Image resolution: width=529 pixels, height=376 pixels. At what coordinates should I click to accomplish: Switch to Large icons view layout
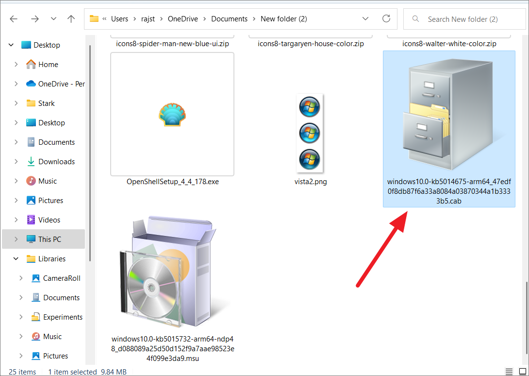522,372
